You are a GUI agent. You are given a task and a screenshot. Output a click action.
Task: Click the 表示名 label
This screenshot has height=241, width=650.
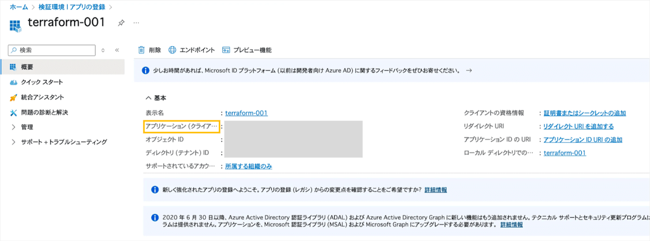click(x=155, y=113)
